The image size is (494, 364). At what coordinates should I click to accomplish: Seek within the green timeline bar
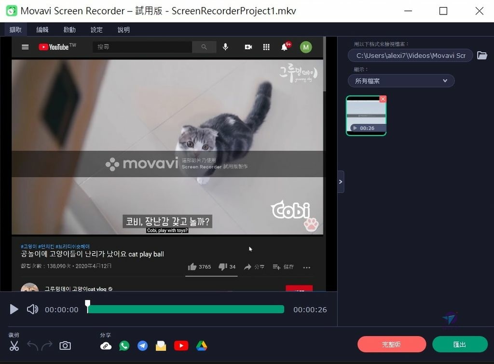186,309
